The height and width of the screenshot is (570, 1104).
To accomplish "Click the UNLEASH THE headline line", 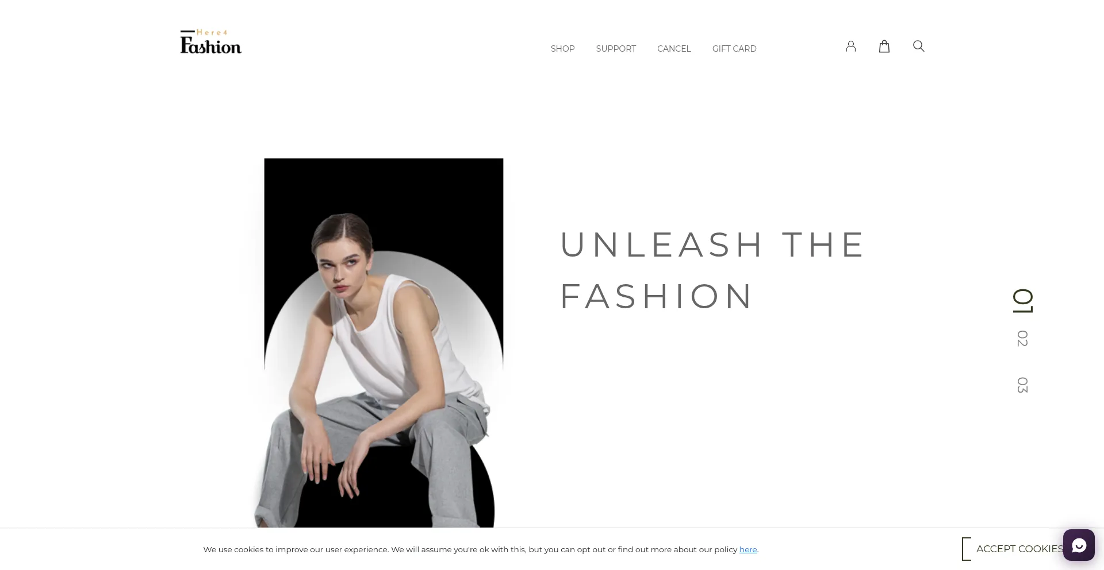I will click(712, 245).
